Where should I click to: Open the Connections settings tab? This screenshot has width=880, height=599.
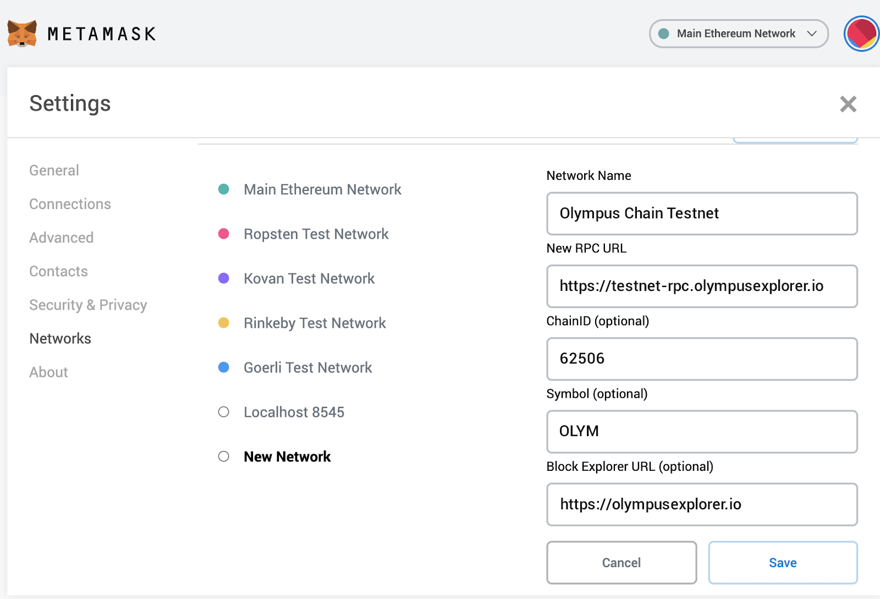coord(70,204)
